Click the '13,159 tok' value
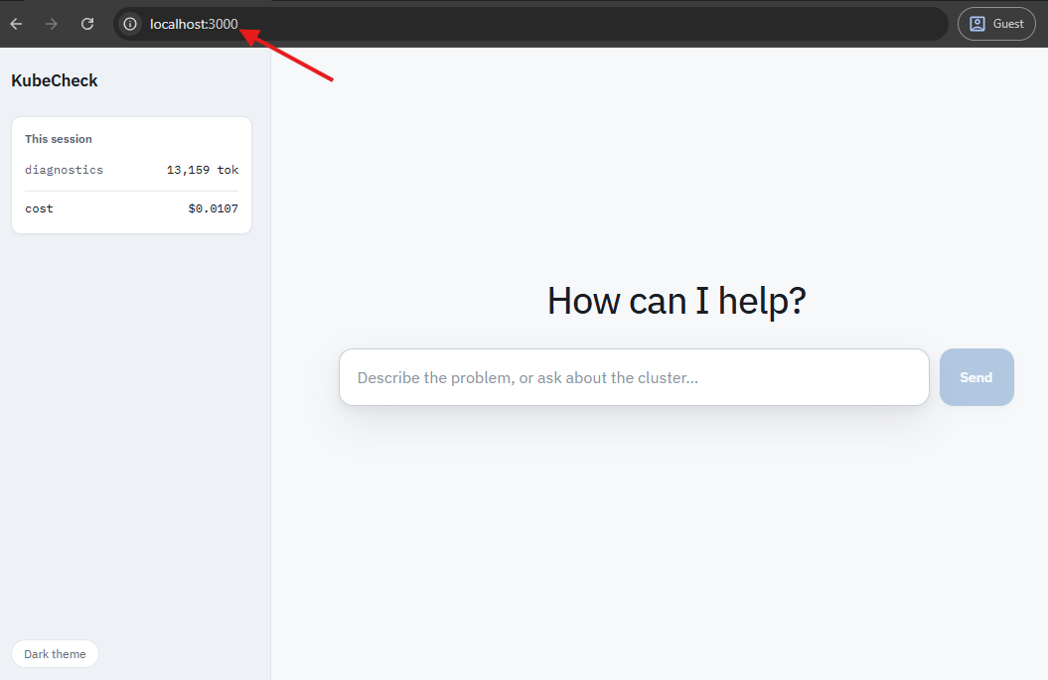Image resolution: width=1048 pixels, height=680 pixels. point(203,170)
